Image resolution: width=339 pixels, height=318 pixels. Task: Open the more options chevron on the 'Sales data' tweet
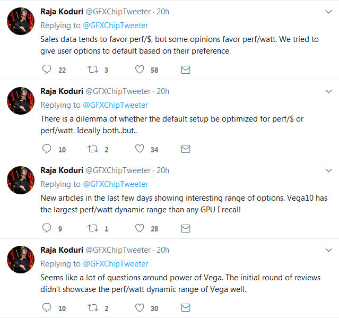point(327,12)
